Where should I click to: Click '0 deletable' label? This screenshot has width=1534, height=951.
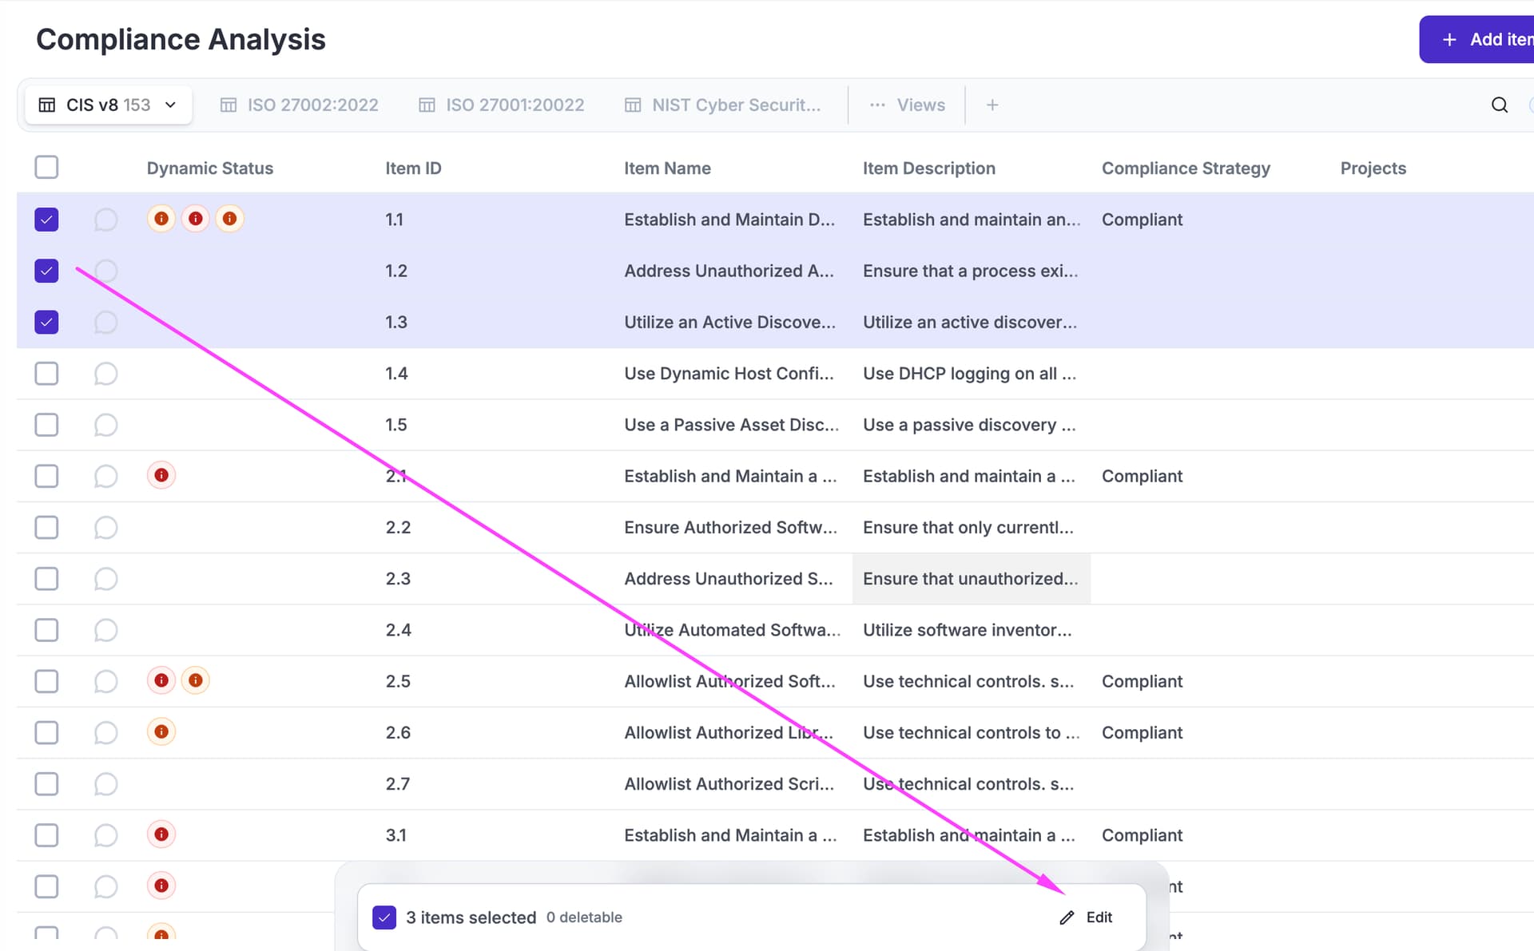[x=584, y=917]
